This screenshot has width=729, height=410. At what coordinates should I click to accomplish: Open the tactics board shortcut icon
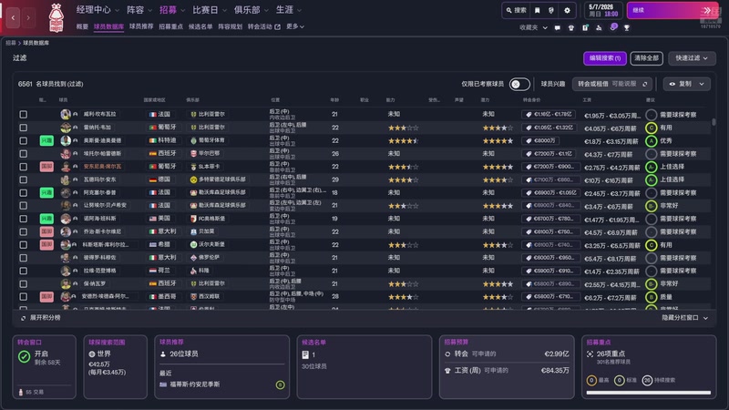pyautogui.click(x=585, y=28)
